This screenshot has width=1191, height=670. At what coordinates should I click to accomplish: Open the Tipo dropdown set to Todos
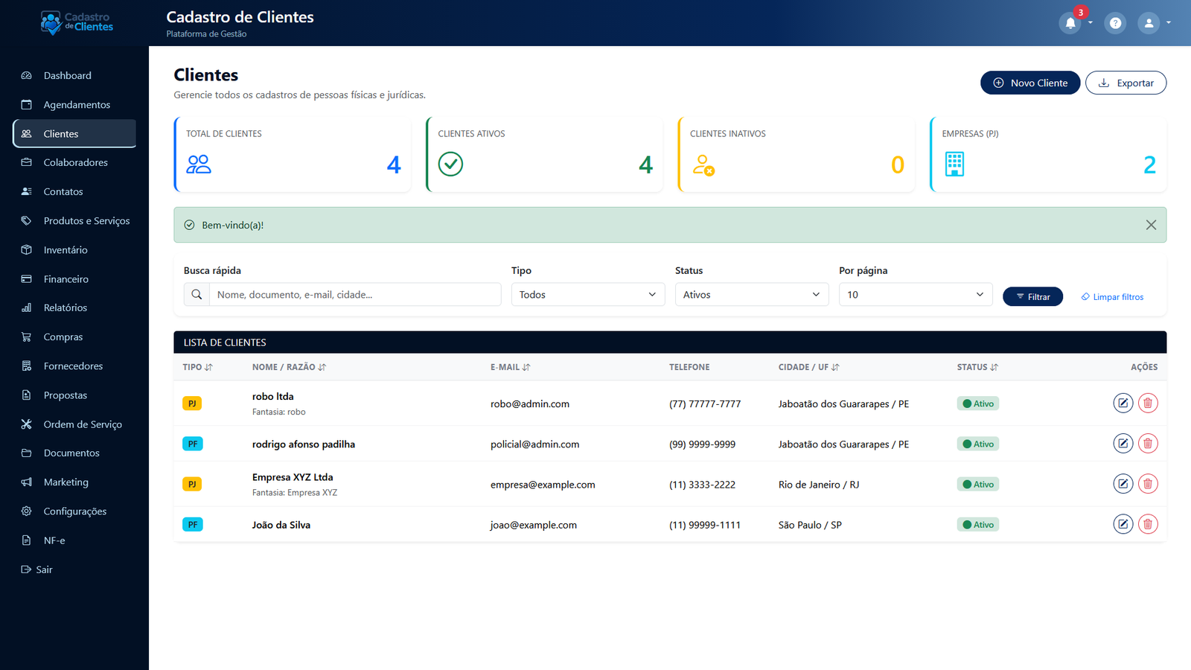click(587, 294)
